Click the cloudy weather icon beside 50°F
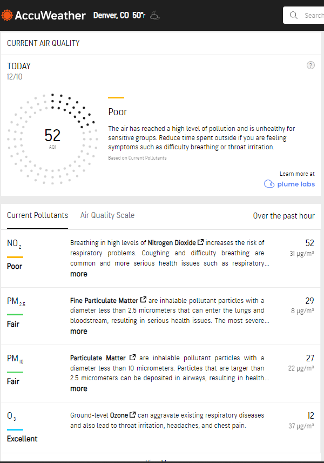 tap(154, 15)
